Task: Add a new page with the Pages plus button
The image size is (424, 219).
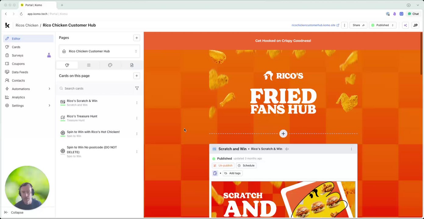Action: pyautogui.click(x=137, y=38)
